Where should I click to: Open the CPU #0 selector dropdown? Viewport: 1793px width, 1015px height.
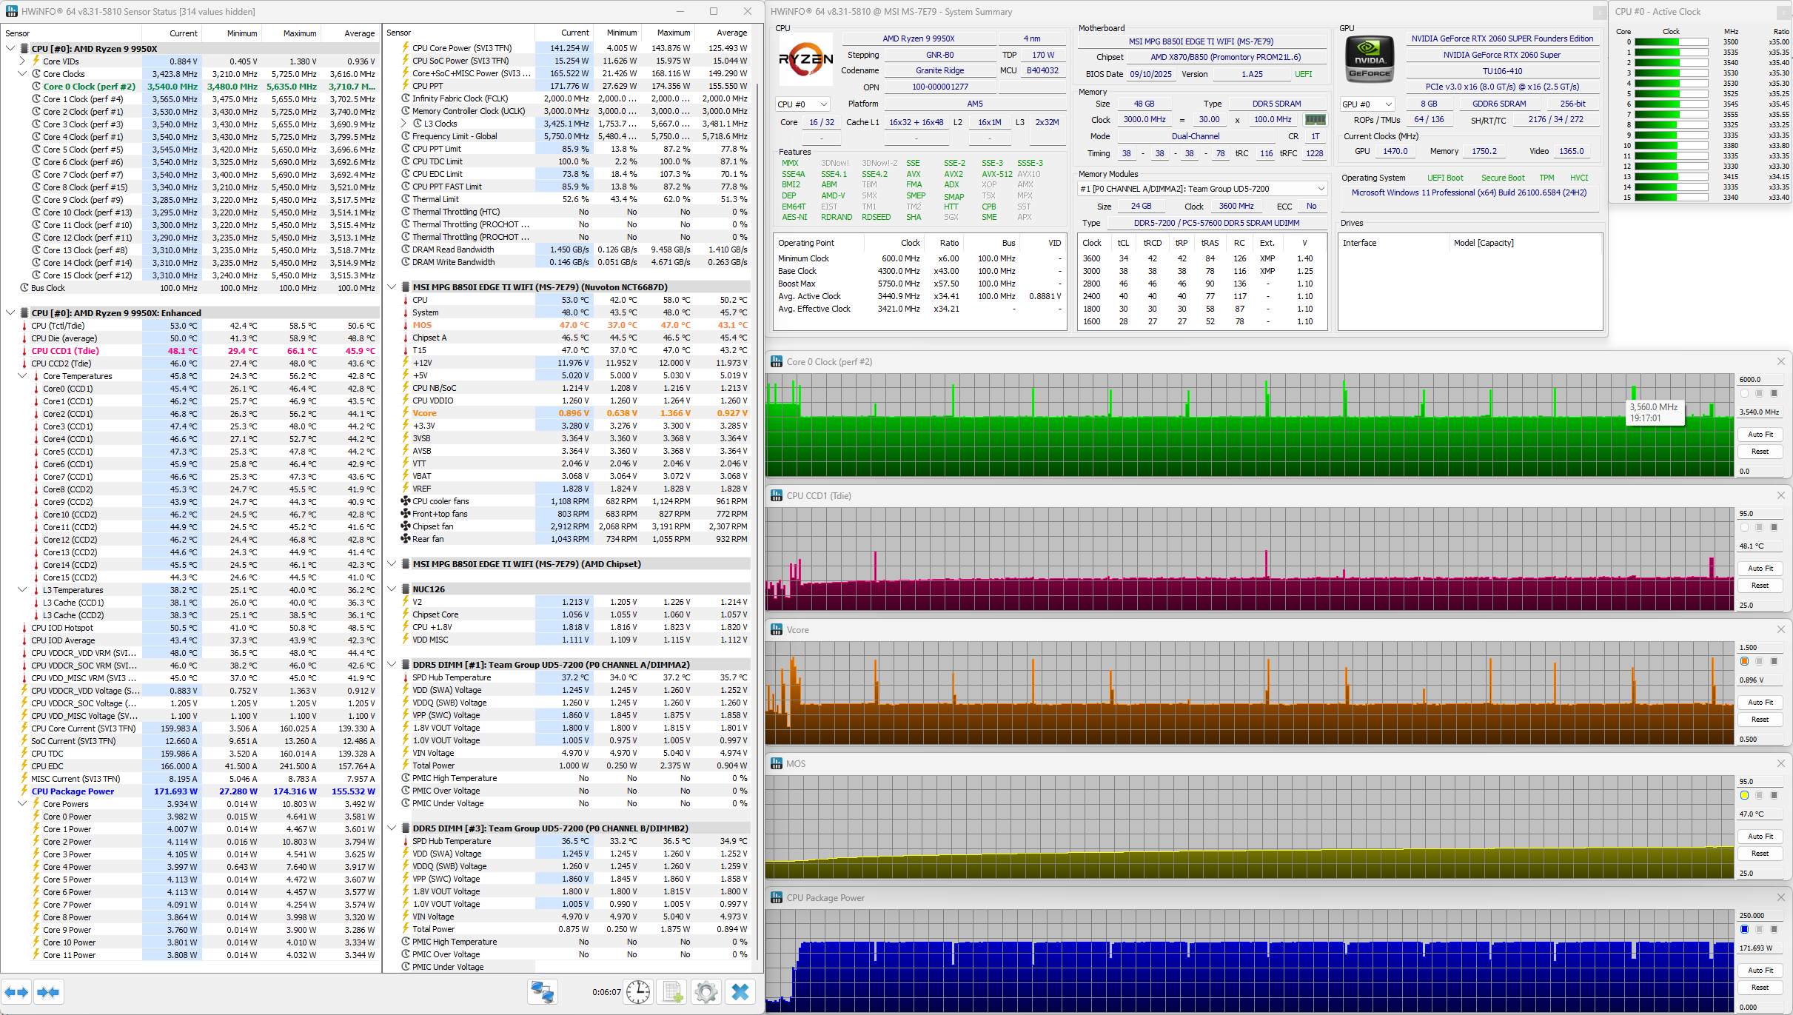pos(802,104)
